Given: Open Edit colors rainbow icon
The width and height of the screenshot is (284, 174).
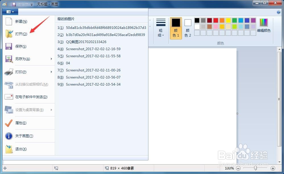Looking at the screenshot, I should (x=264, y=23).
